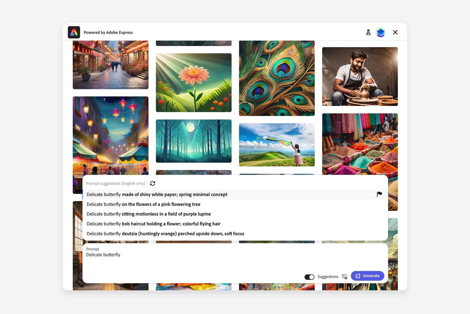Select the orange flower sunbeam image
The width and height of the screenshot is (470, 314).
tap(194, 83)
